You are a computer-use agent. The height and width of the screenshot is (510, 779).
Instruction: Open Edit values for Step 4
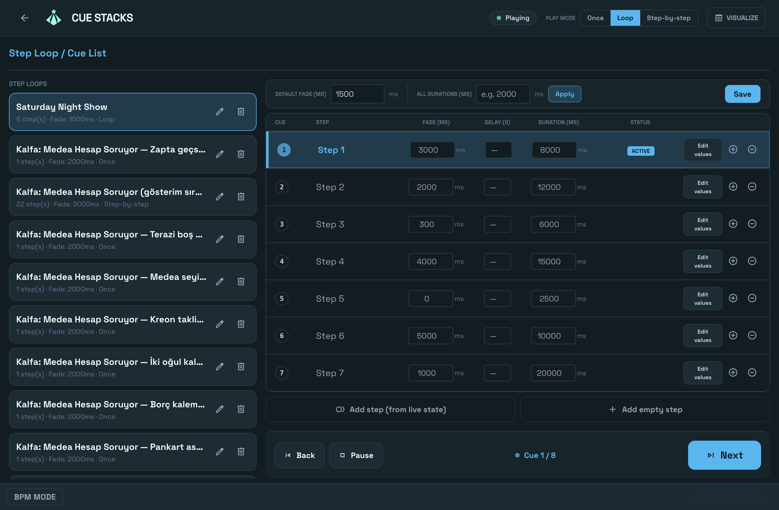pyautogui.click(x=703, y=261)
